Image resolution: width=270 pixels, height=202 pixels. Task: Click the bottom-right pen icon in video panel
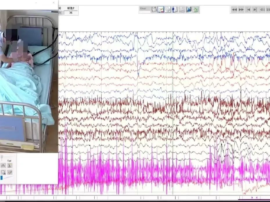(x=10, y=172)
